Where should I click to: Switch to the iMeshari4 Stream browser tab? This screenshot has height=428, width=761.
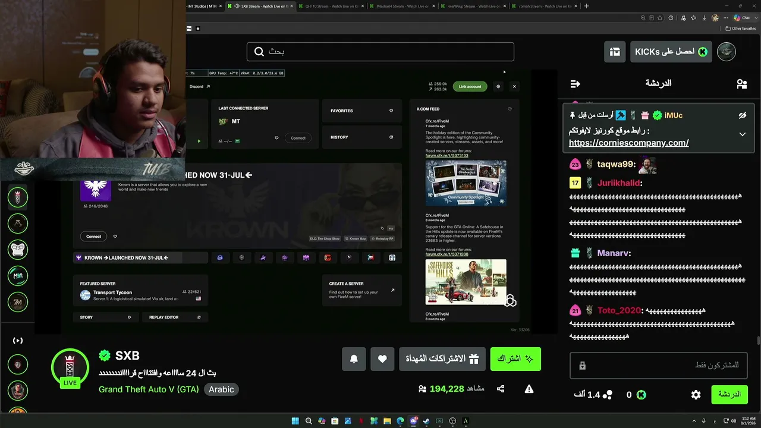402,6
